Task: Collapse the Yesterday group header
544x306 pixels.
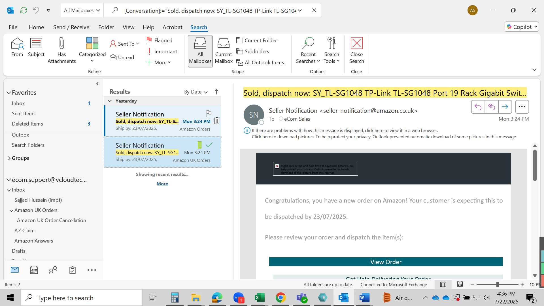Action: 110,101
